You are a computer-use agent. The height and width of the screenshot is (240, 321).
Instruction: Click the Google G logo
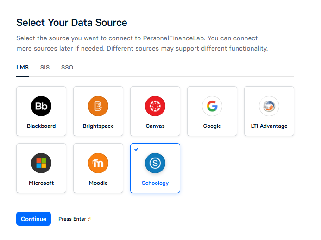pos(212,106)
